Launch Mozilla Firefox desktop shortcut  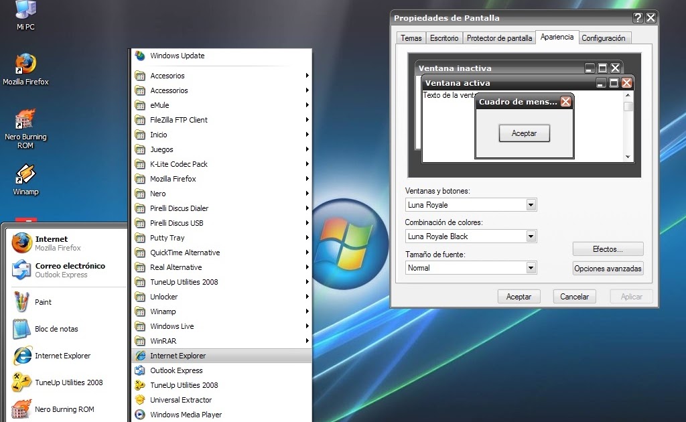coord(25,69)
